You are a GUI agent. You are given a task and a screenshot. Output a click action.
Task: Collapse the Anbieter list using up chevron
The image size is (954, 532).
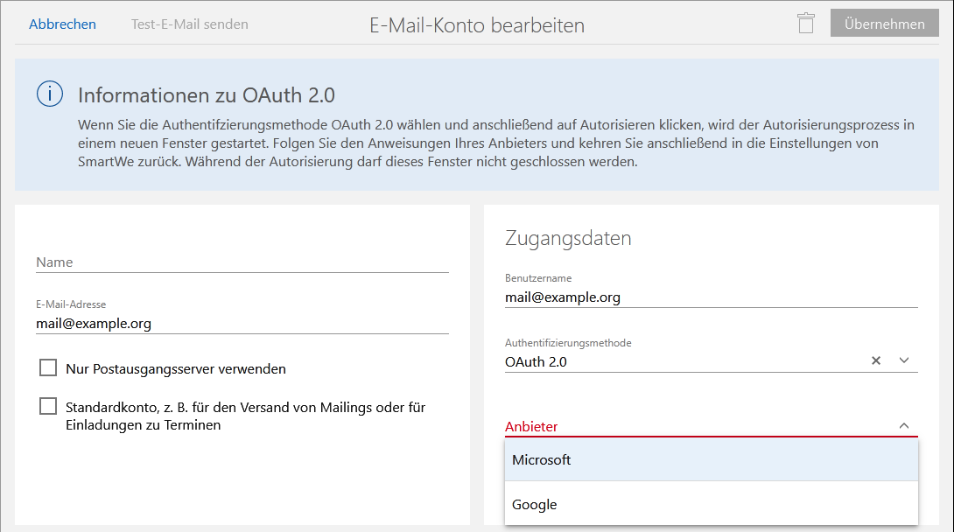tap(904, 426)
